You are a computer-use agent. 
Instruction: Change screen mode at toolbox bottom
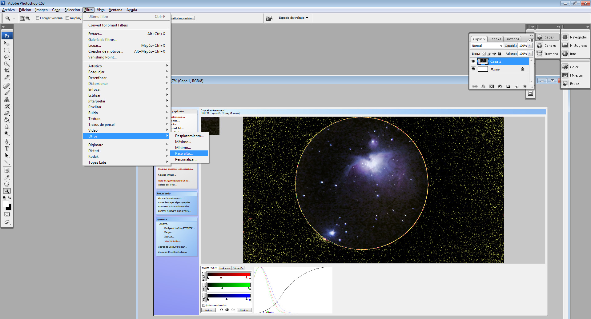[x=7, y=222]
